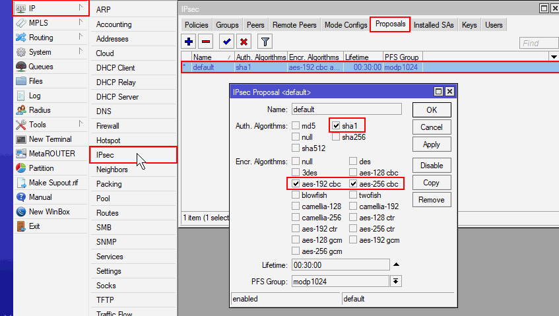Open New Terminal from sidebar

[x=49, y=139]
